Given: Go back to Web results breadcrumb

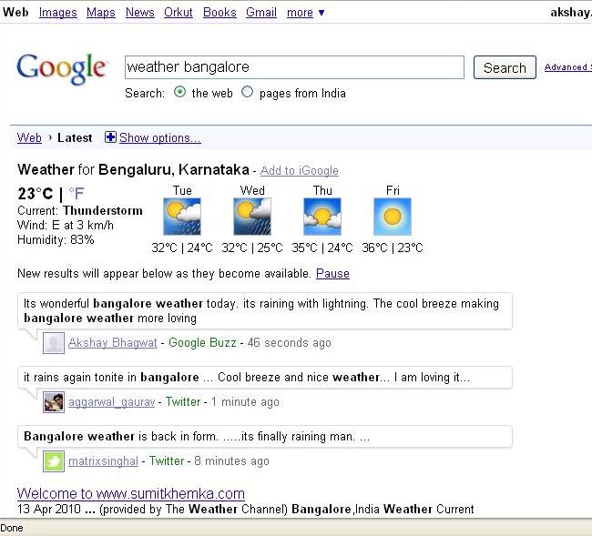Looking at the screenshot, I should point(29,137).
